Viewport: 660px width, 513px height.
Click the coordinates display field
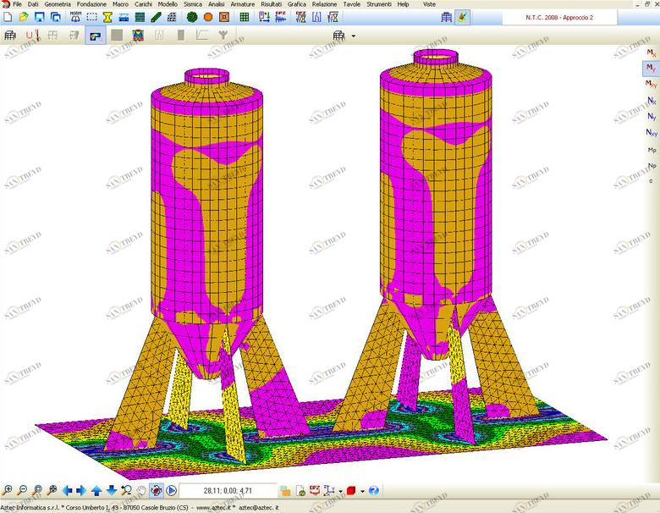(x=227, y=490)
